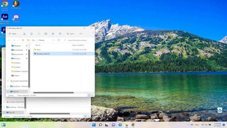Click horizontal scrollbar in rear Explorer window
Screen dimensions: 227x128
click(x=50, y=114)
